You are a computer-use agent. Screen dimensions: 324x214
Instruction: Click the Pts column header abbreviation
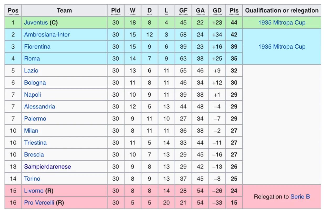(x=234, y=11)
